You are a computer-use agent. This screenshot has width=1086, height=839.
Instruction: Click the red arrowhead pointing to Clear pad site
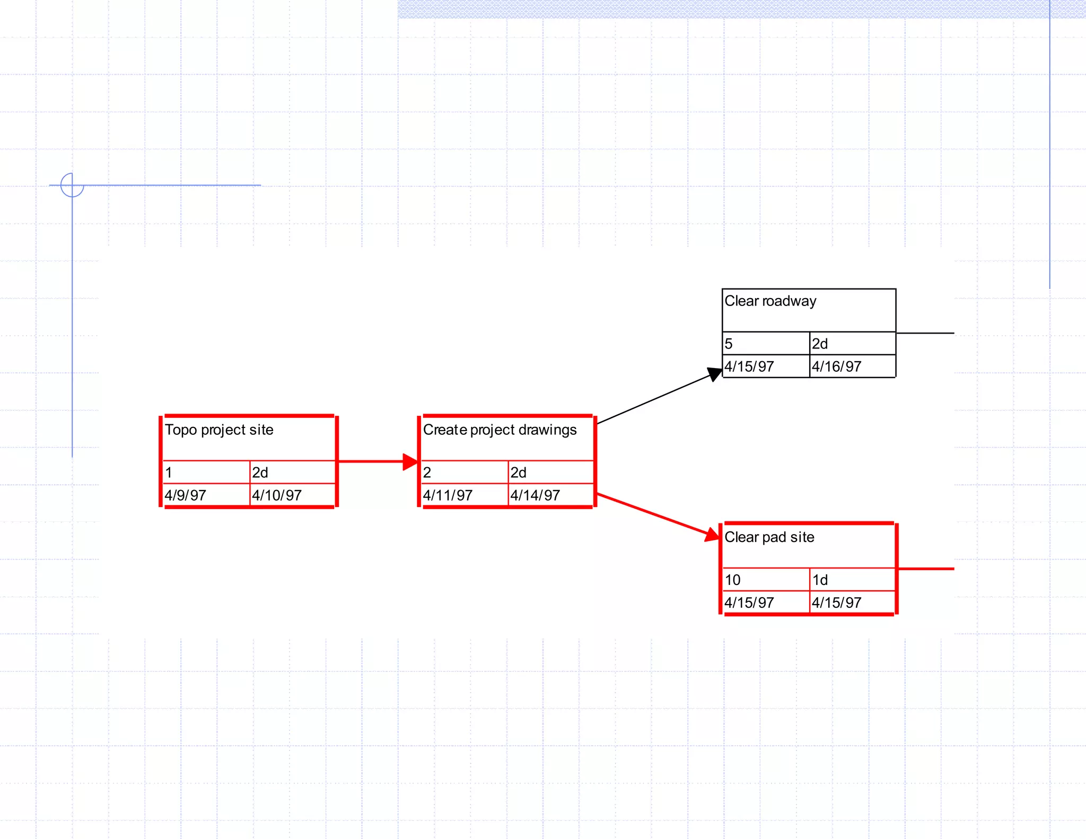(712, 535)
